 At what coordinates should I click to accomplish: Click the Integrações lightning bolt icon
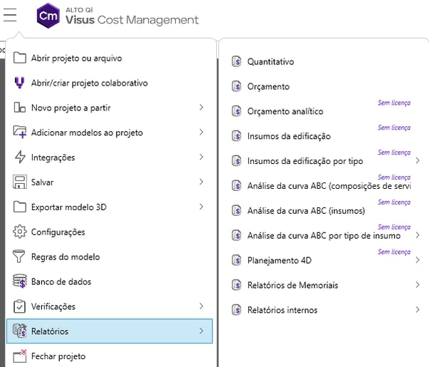point(19,157)
